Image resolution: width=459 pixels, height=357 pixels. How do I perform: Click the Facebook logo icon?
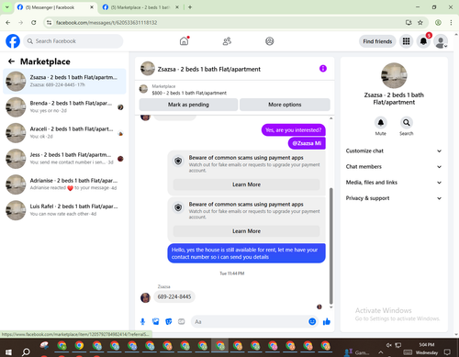point(13,41)
